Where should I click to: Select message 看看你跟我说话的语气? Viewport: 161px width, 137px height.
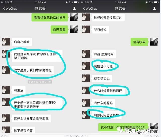click(50, 17)
